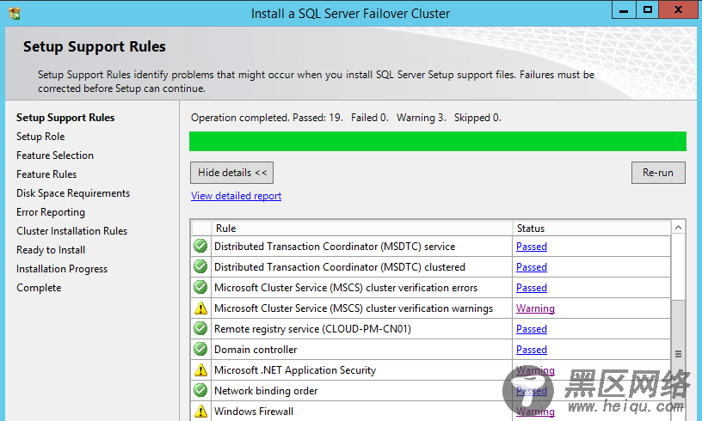Open the View detailed report link
The height and width of the screenshot is (421, 702).
click(x=236, y=196)
